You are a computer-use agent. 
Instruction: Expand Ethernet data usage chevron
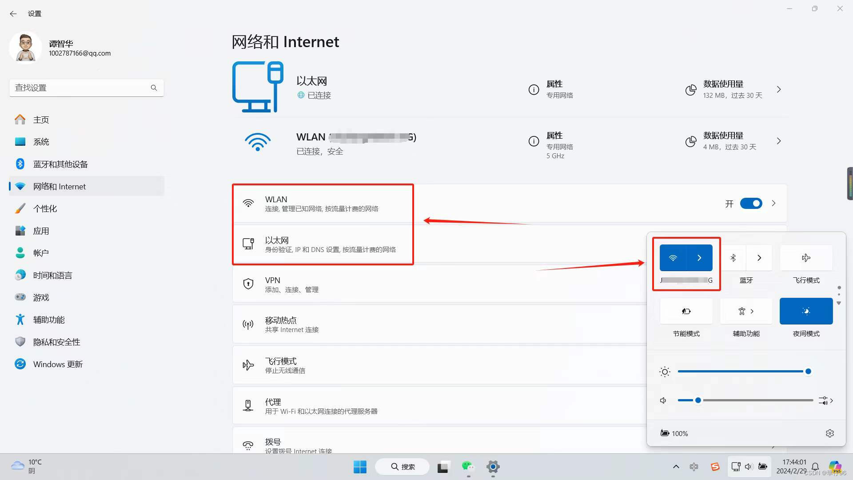(779, 90)
